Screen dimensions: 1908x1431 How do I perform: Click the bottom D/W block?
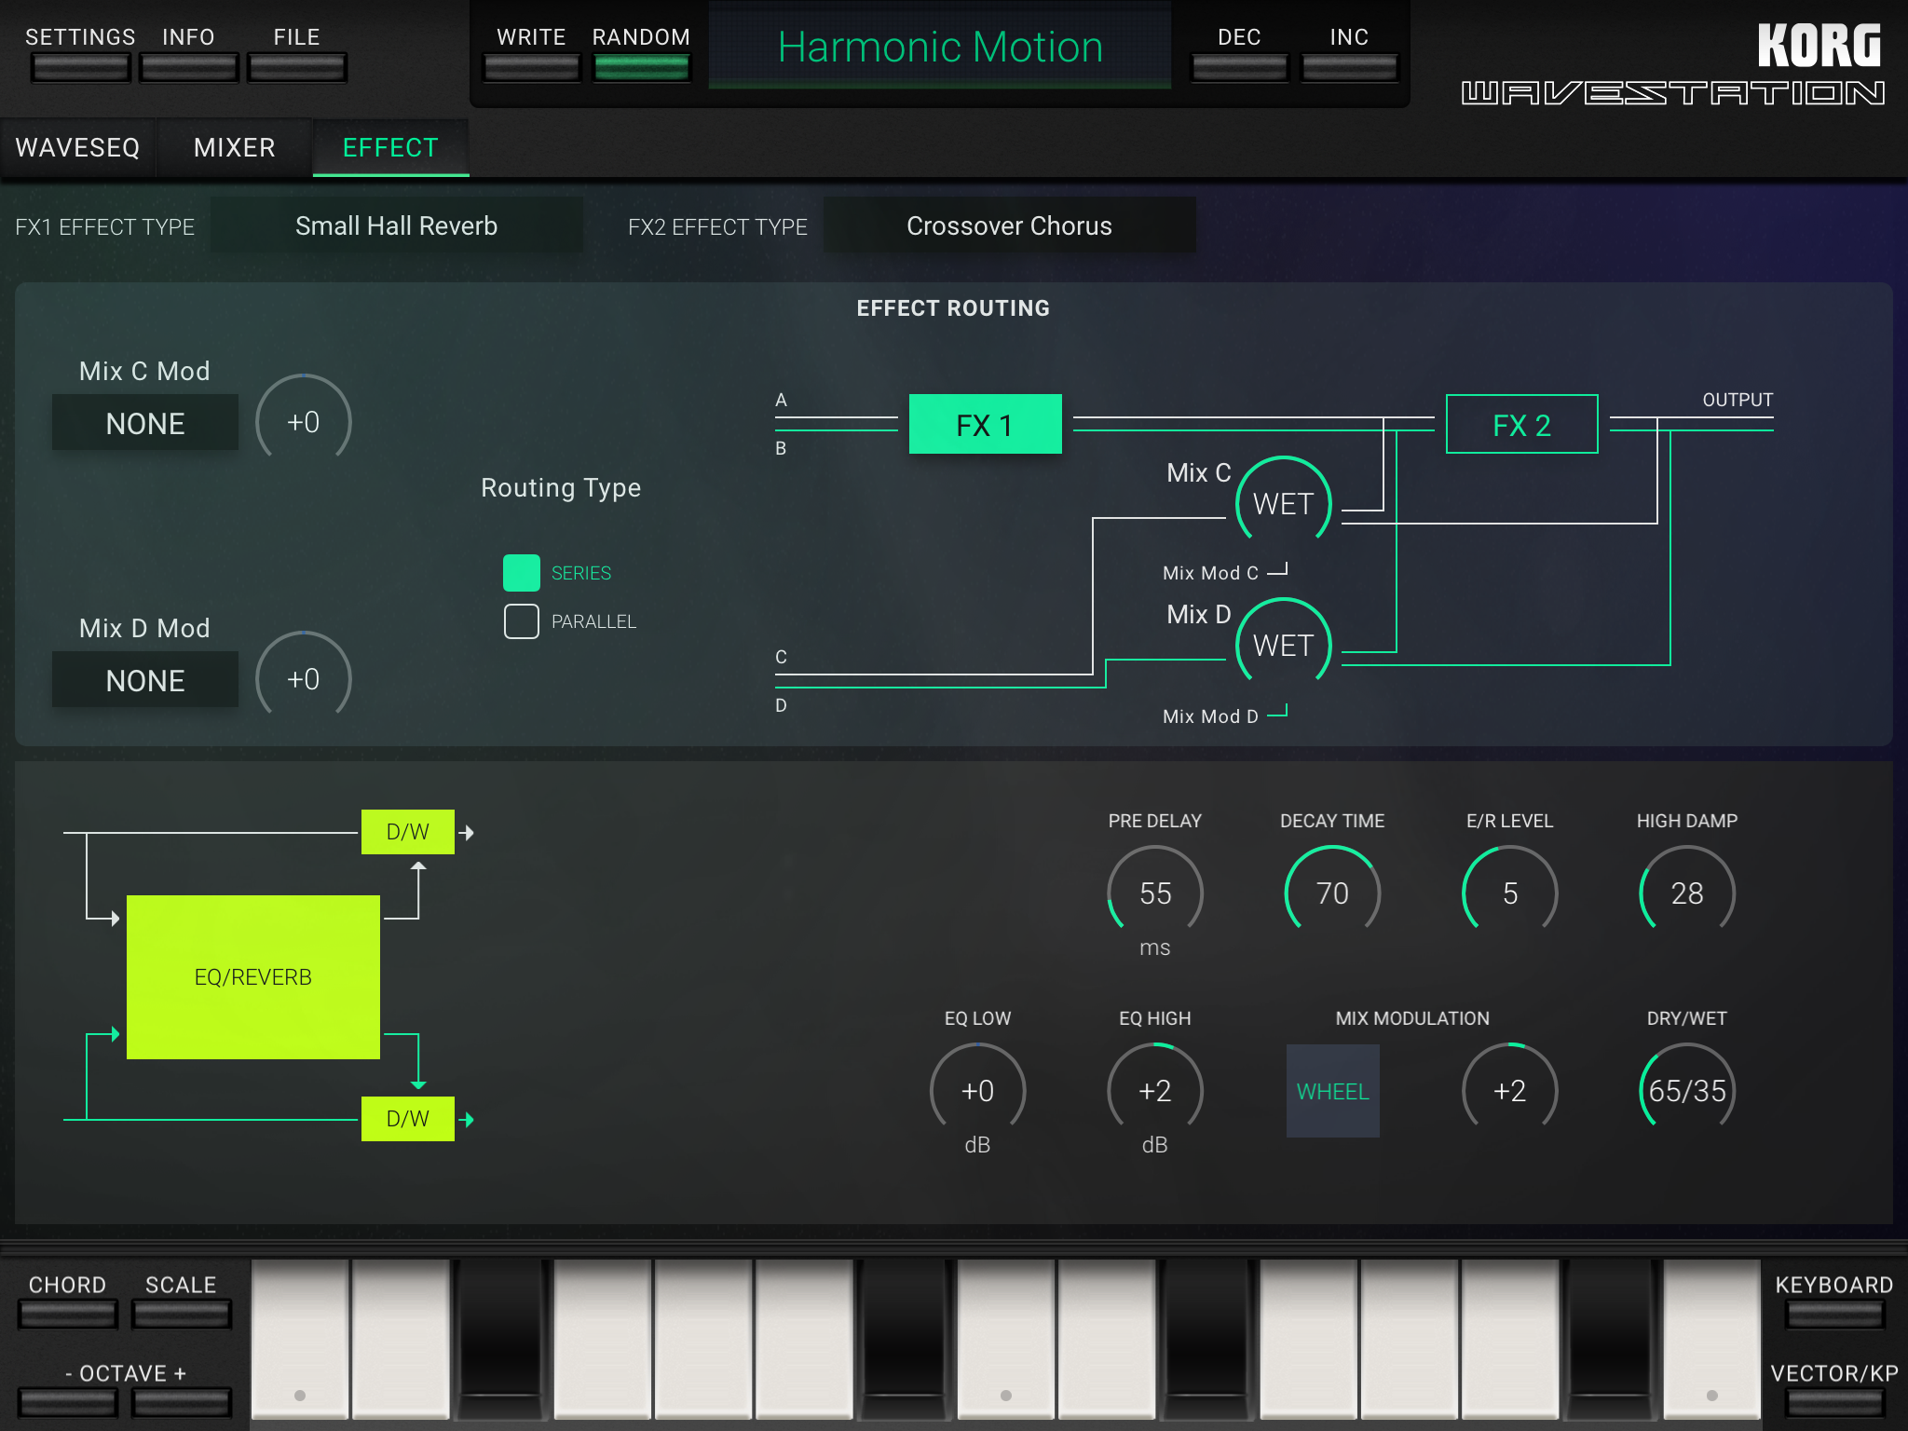tap(408, 1119)
